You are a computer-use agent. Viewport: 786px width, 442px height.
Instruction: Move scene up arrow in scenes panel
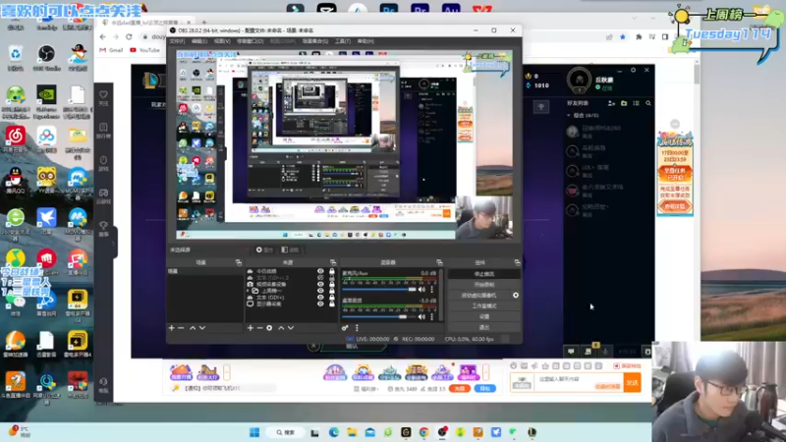[193, 328]
